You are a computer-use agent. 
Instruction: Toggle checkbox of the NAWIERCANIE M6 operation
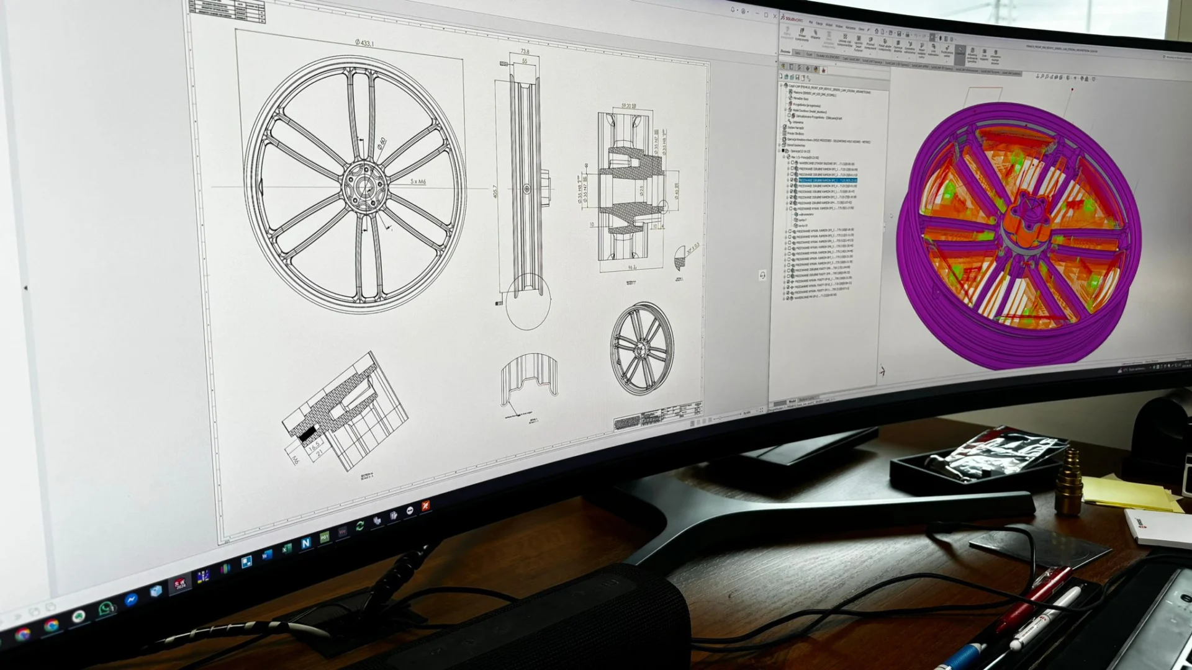(x=787, y=298)
